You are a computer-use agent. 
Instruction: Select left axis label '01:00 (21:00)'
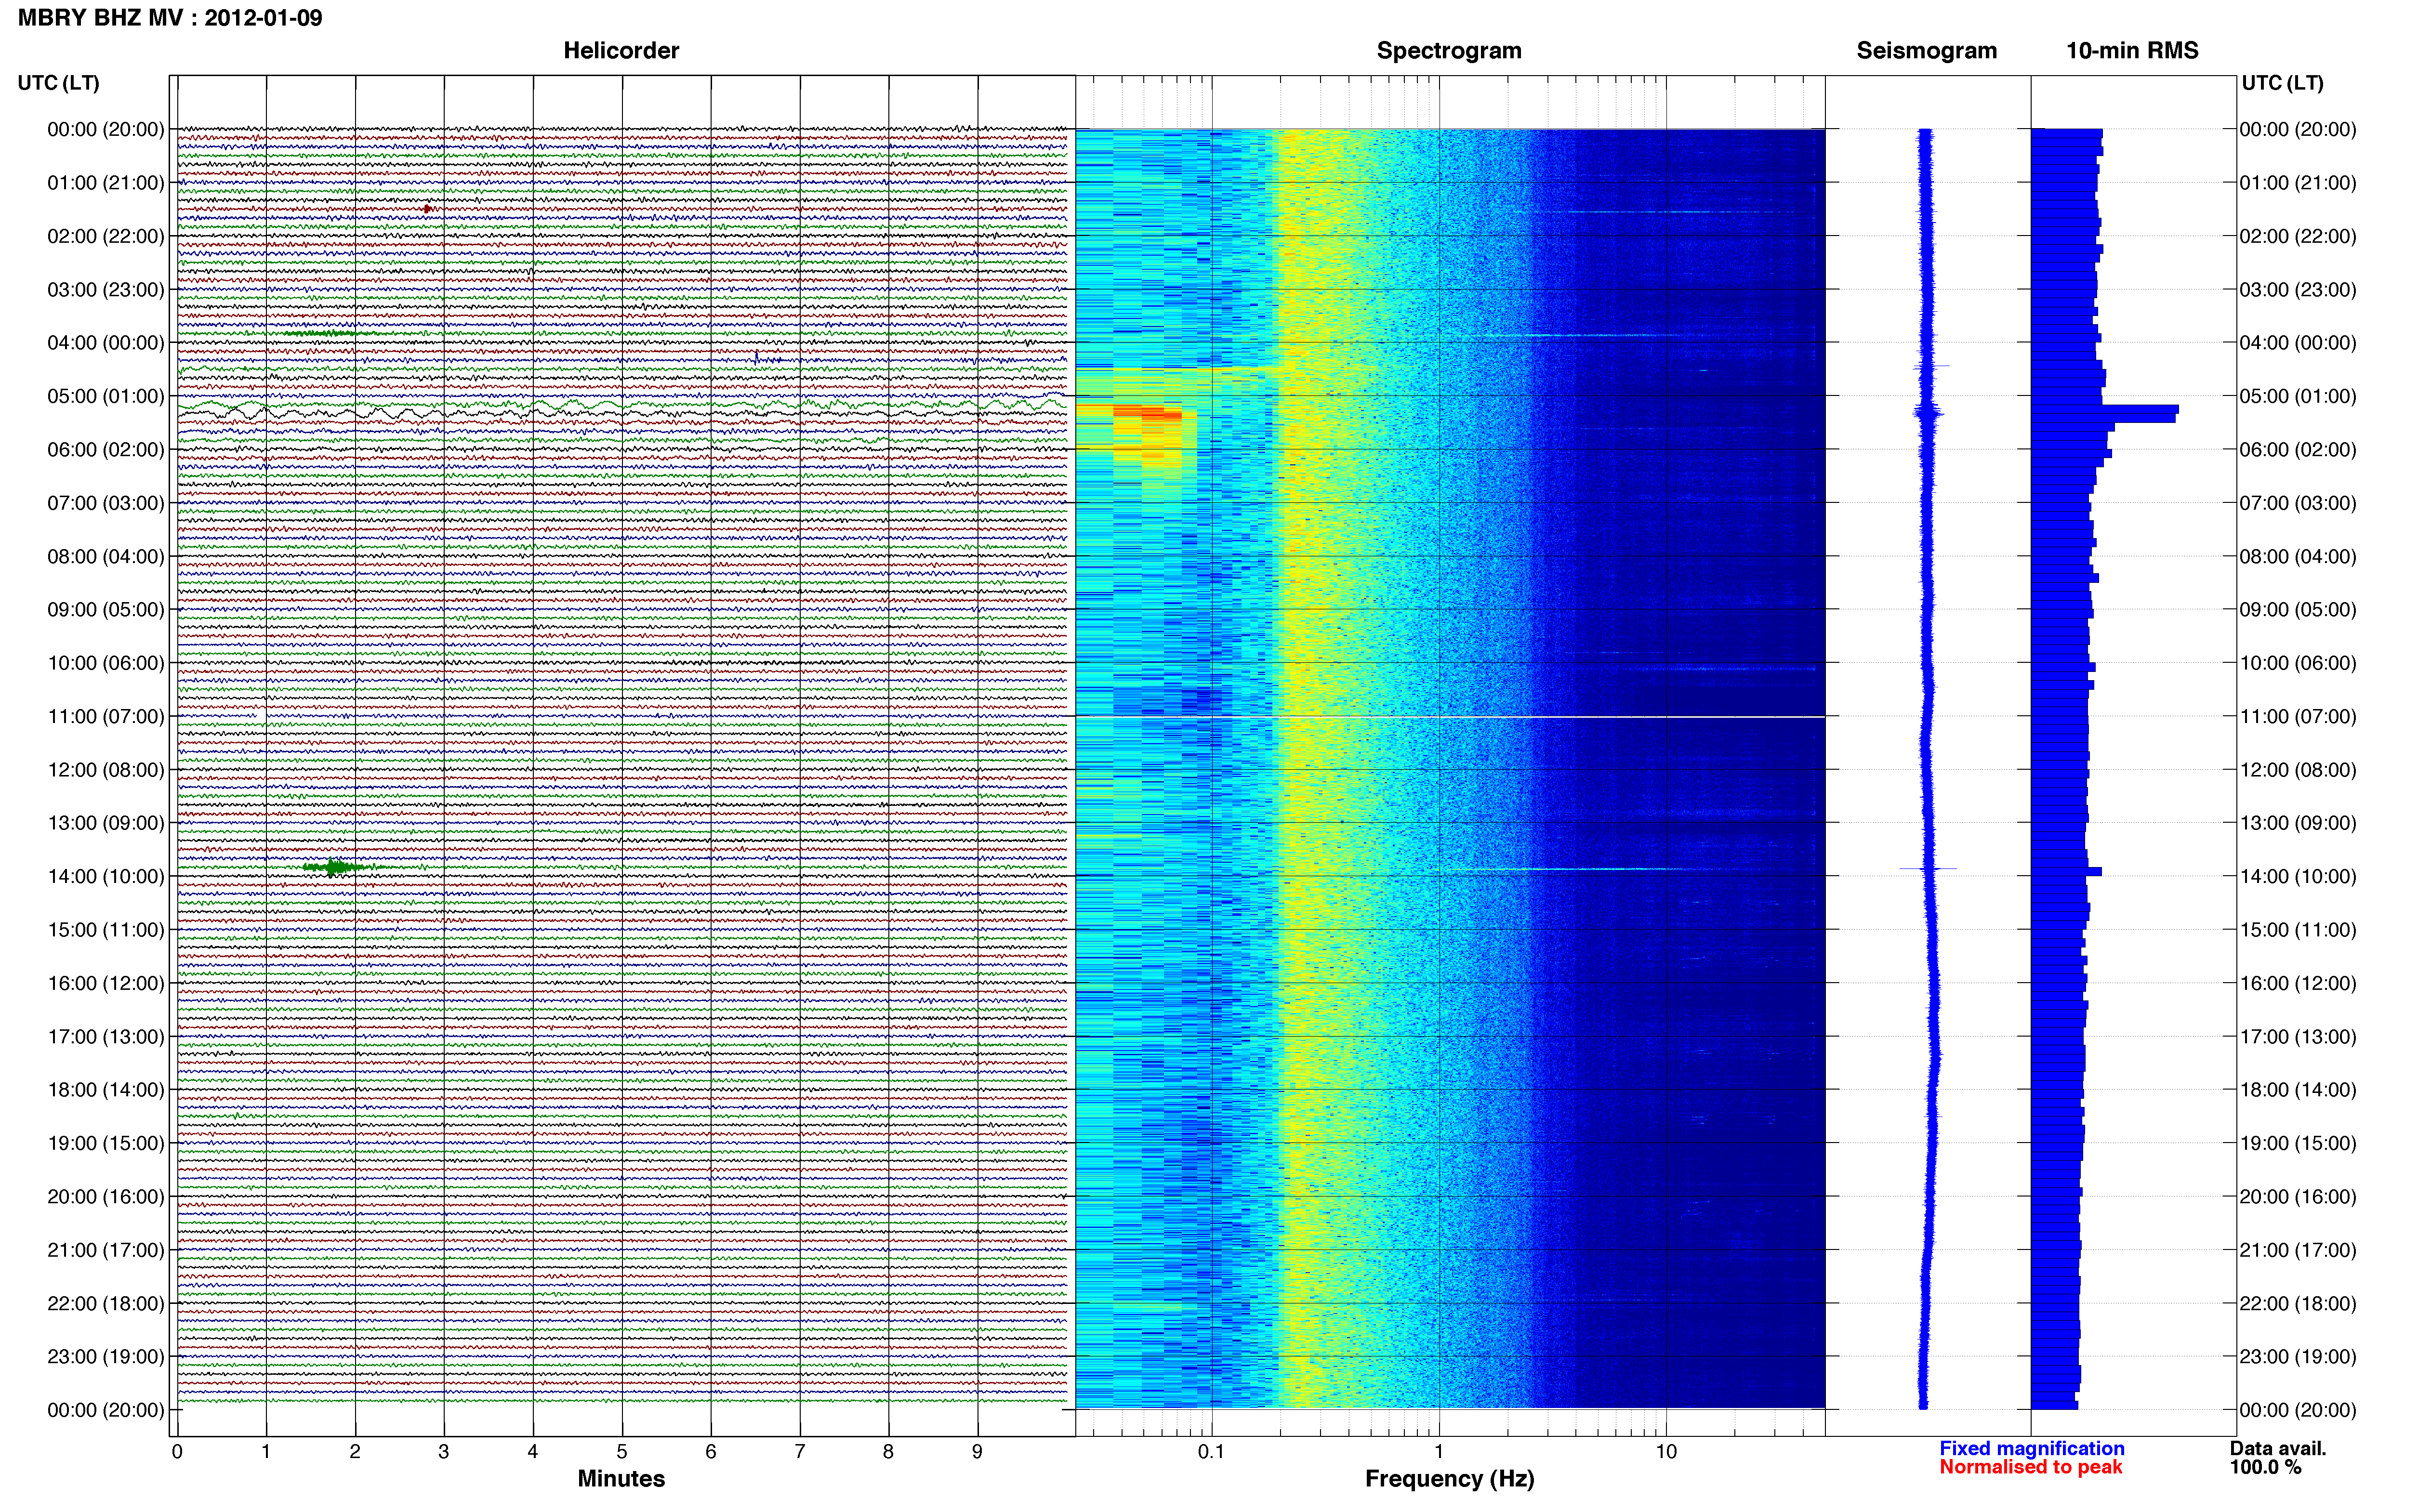[x=106, y=183]
